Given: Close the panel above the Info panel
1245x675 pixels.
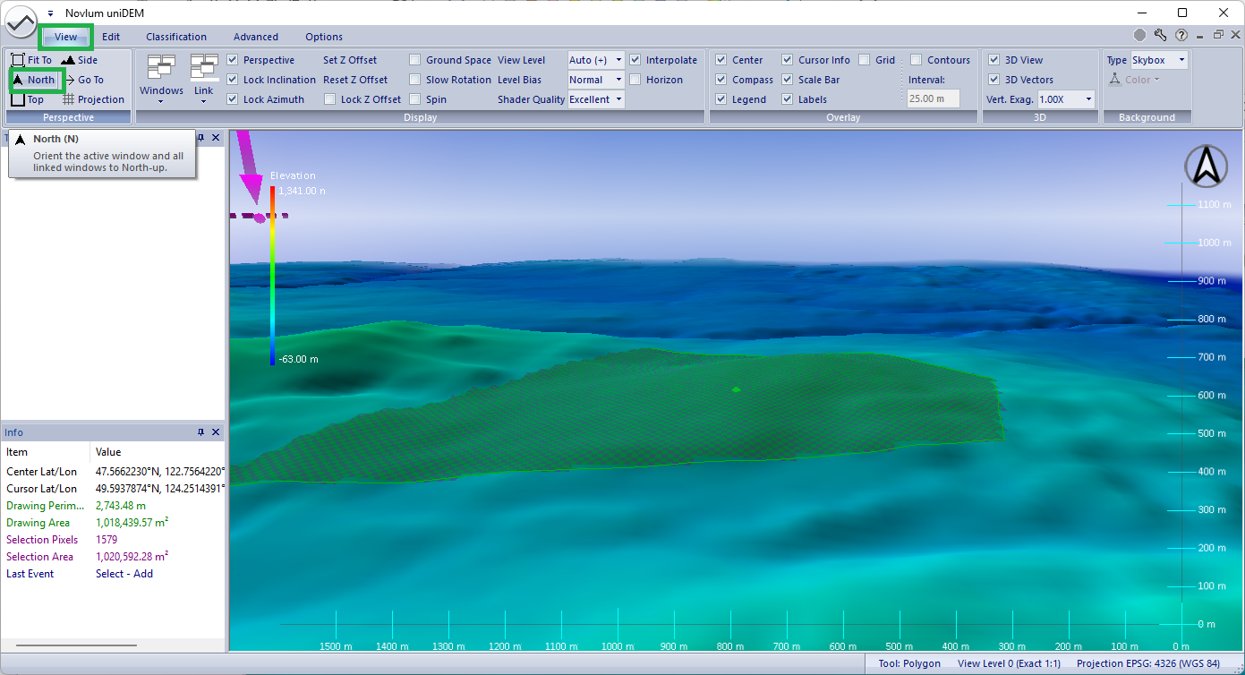Looking at the screenshot, I should (216, 138).
